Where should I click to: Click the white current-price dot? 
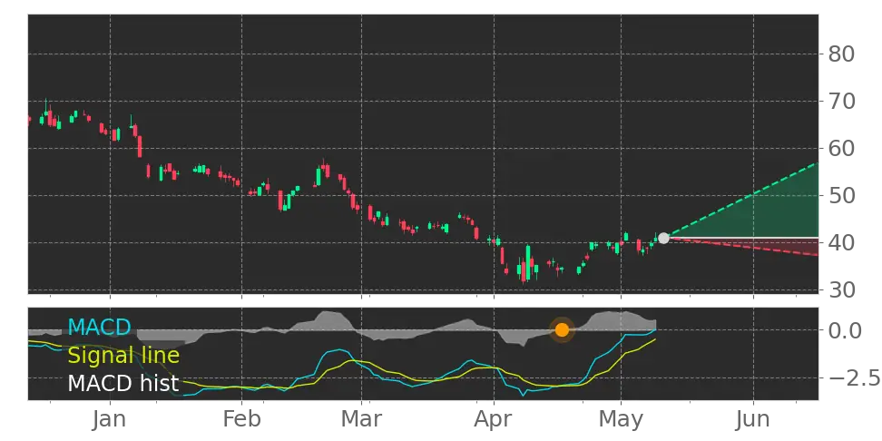click(663, 238)
